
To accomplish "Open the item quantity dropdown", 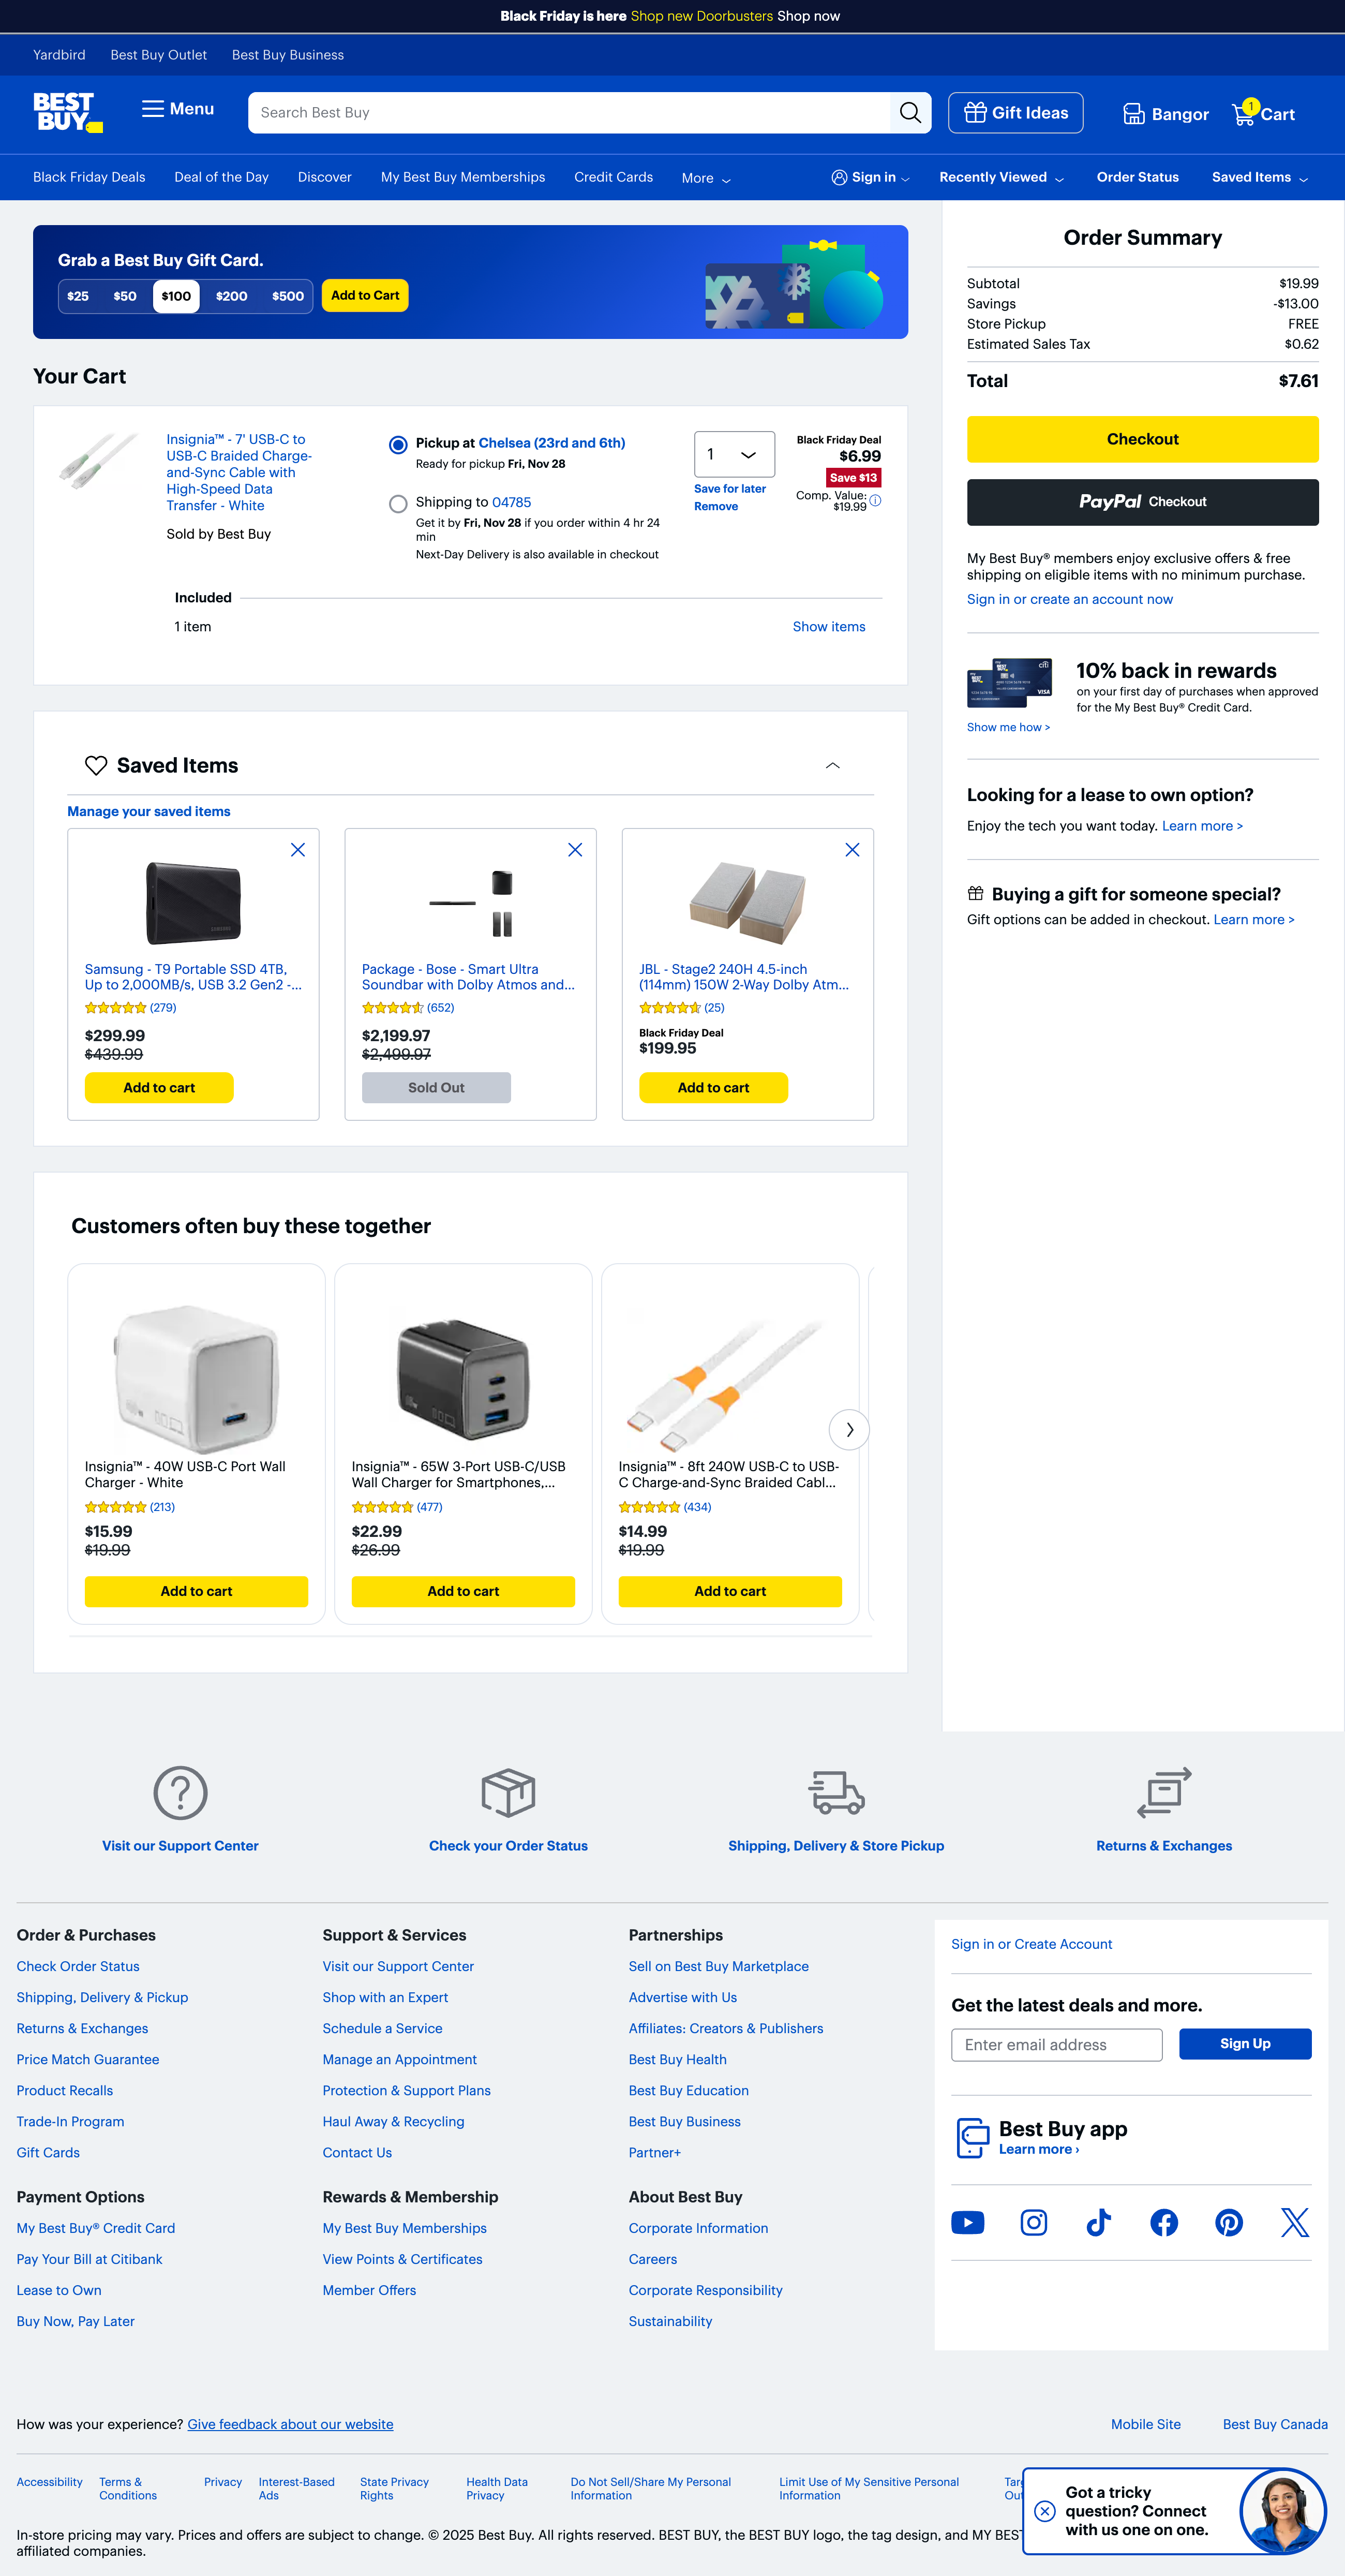I will click(733, 454).
